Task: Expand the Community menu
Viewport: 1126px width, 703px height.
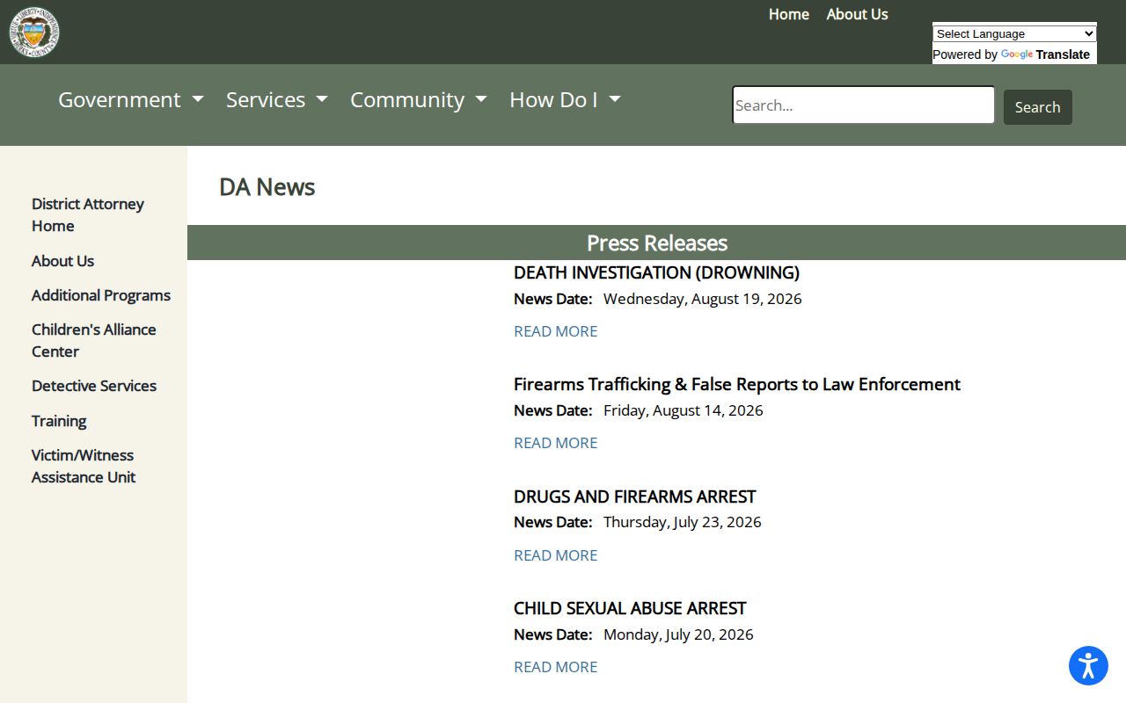Action: pos(419,100)
